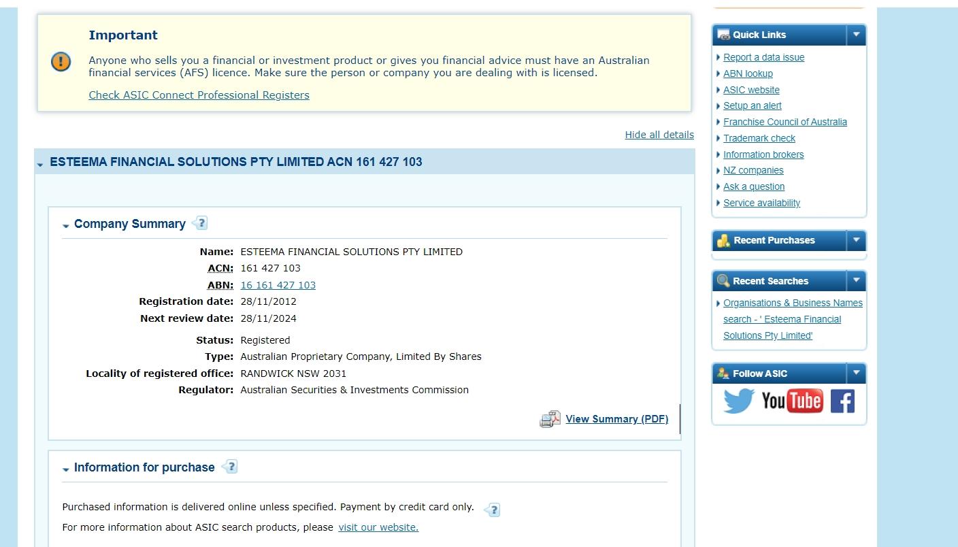Click the help icon after credit card only
This screenshot has width=958, height=547.
(492, 510)
